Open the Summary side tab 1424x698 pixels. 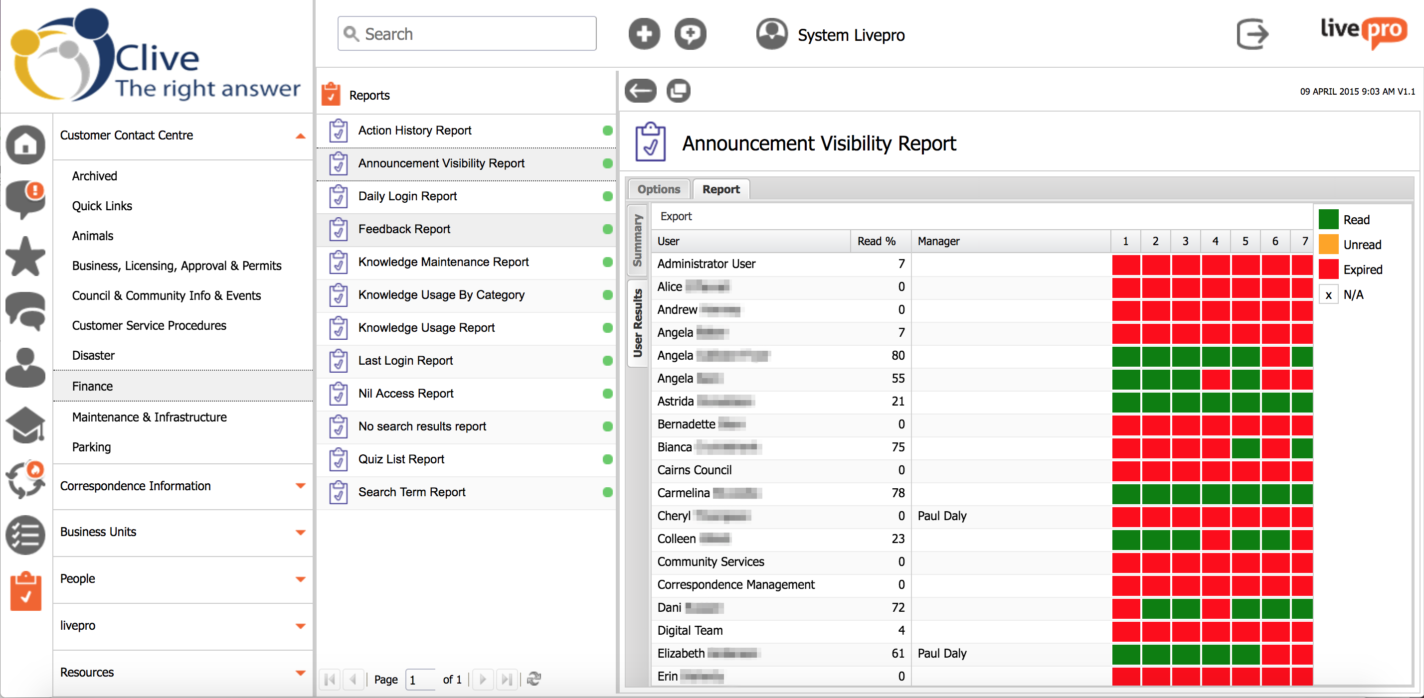tap(637, 239)
